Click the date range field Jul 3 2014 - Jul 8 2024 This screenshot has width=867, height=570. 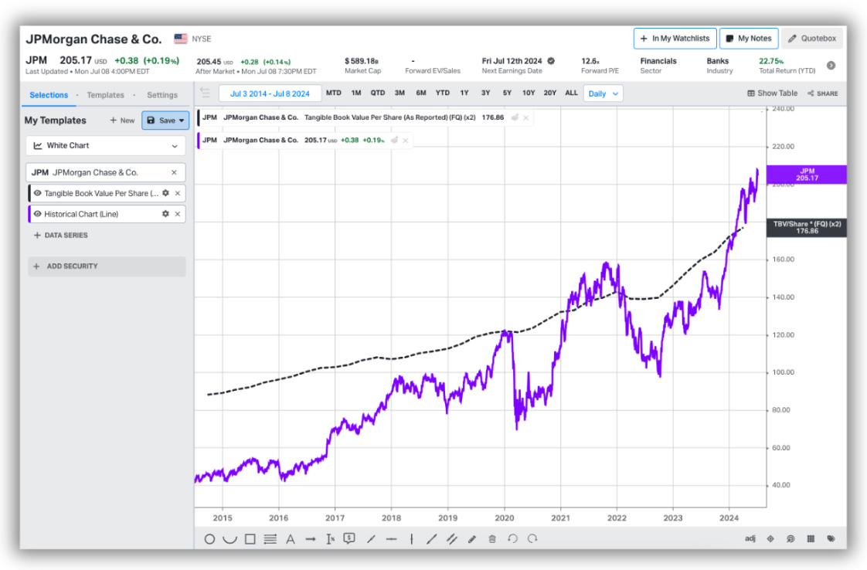pyautogui.click(x=270, y=93)
